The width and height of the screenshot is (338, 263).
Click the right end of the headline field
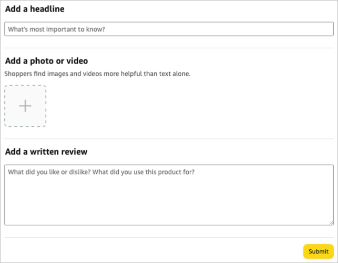point(321,29)
